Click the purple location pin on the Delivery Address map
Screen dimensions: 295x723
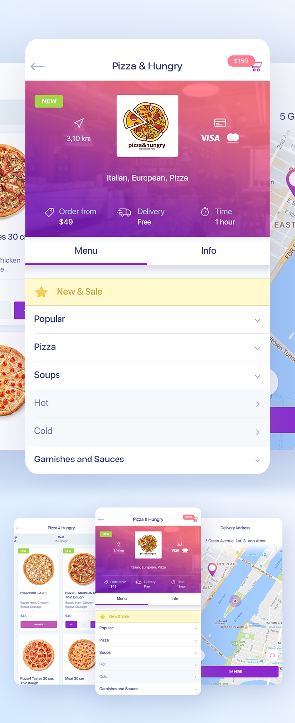(212, 570)
